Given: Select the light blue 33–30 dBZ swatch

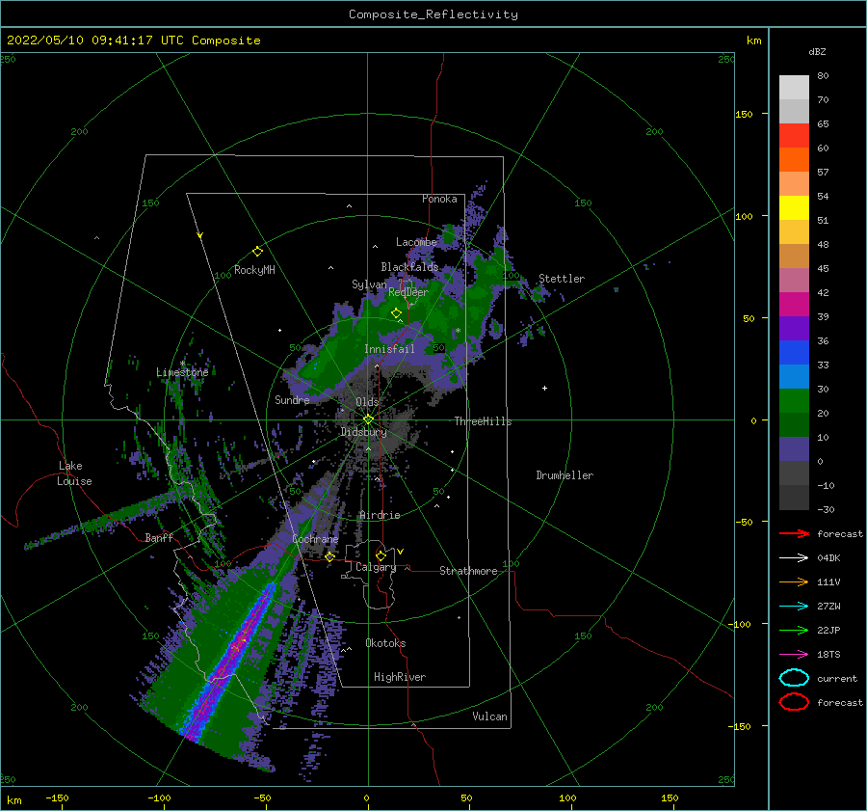Looking at the screenshot, I should [x=794, y=377].
